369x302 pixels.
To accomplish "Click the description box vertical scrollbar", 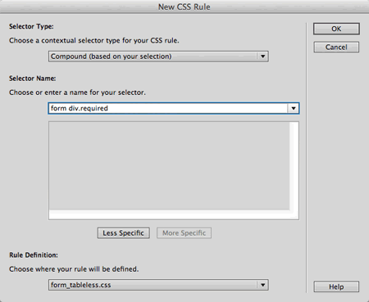I will coord(294,165).
